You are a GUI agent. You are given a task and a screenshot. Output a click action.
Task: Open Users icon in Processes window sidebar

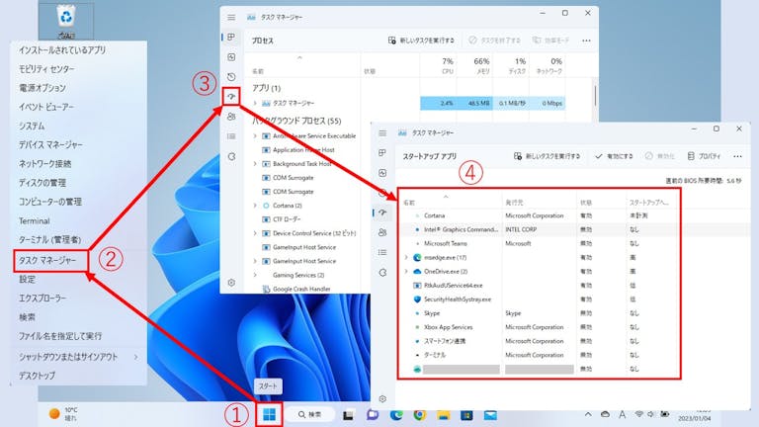point(231,117)
